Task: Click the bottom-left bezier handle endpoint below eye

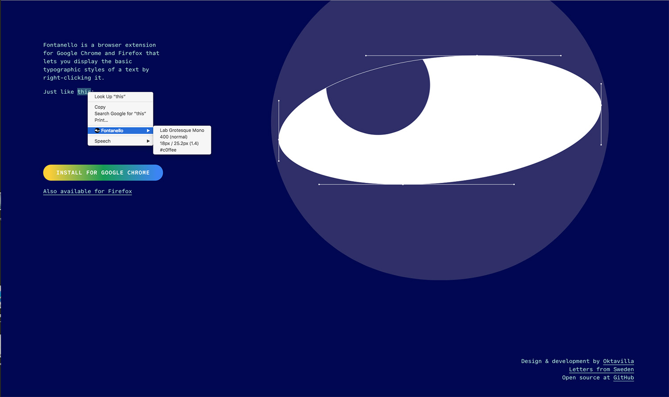Action: (x=319, y=184)
